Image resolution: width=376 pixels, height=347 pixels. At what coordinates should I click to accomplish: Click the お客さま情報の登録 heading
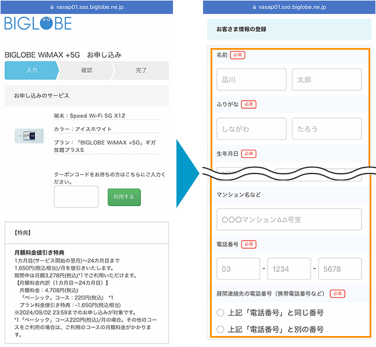[241, 29]
